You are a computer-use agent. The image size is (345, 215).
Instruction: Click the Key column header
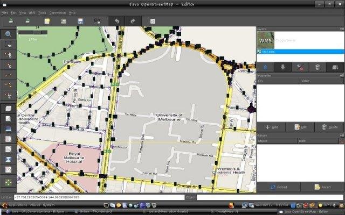point(278,81)
